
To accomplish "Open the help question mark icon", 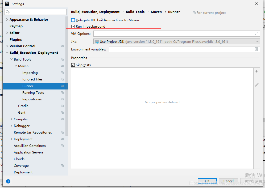I will coord(8,181).
